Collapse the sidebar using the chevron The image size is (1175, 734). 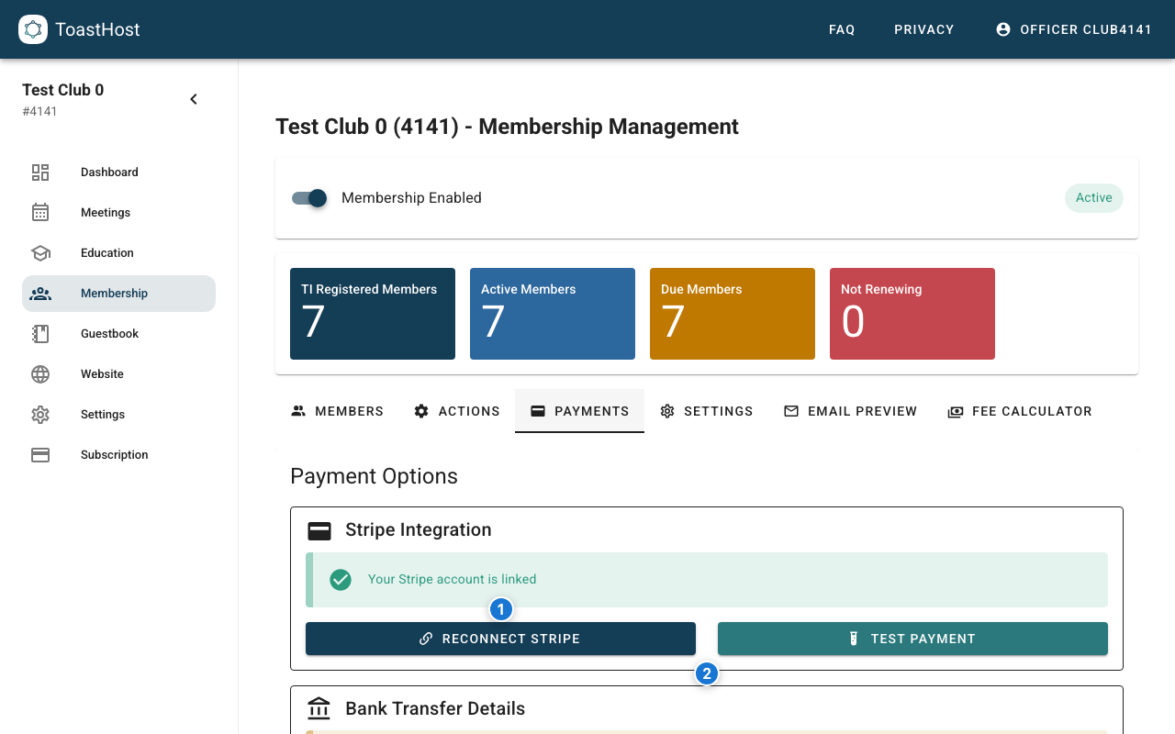194,98
